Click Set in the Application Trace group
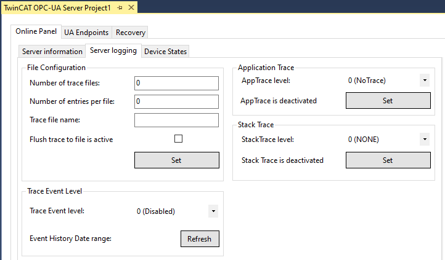The image size is (445, 260). click(388, 100)
